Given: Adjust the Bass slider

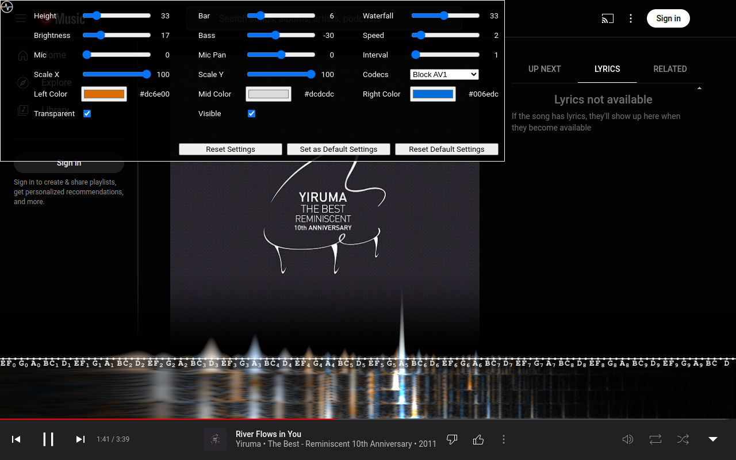Looking at the screenshot, I should click(x=281, y=35).
